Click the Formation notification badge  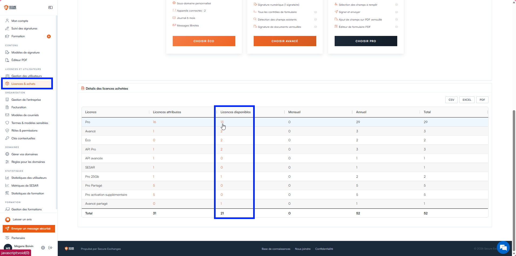click(49, 36)
